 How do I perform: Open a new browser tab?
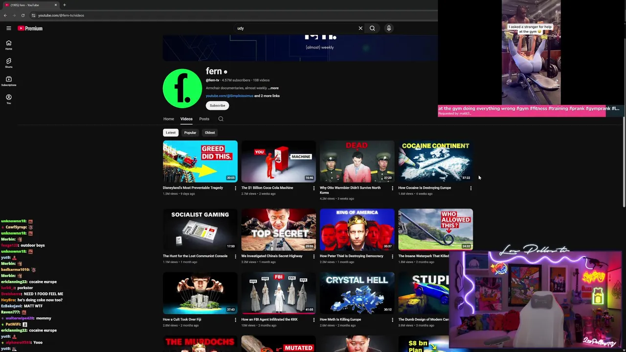tap(64, 5)
